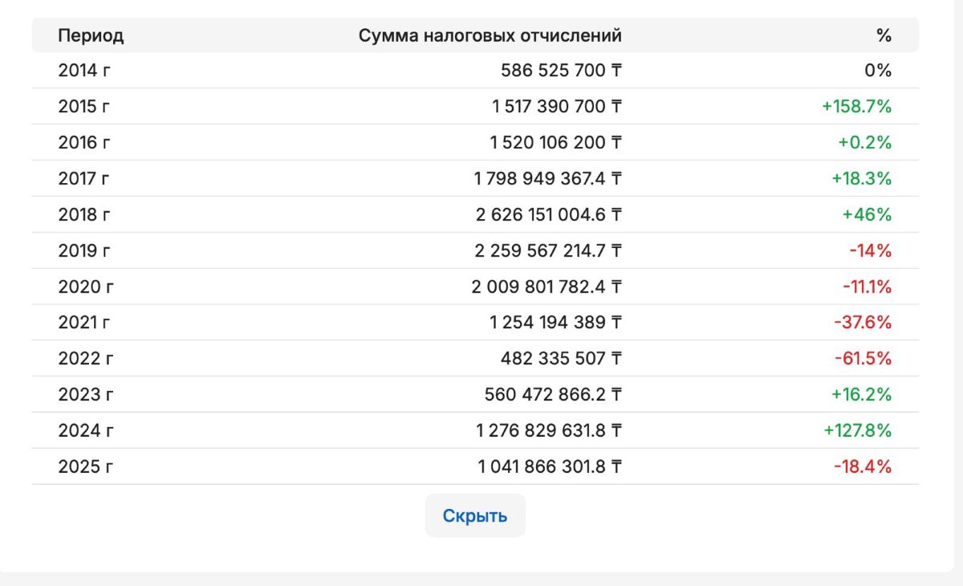
Task: Click the -61.5% value for 2022
Action: tap(864, 359)
